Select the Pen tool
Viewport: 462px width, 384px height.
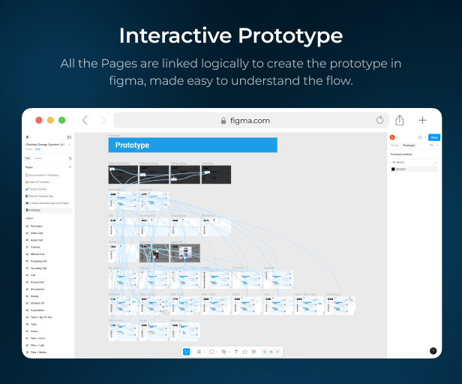(x=223, y=352)
